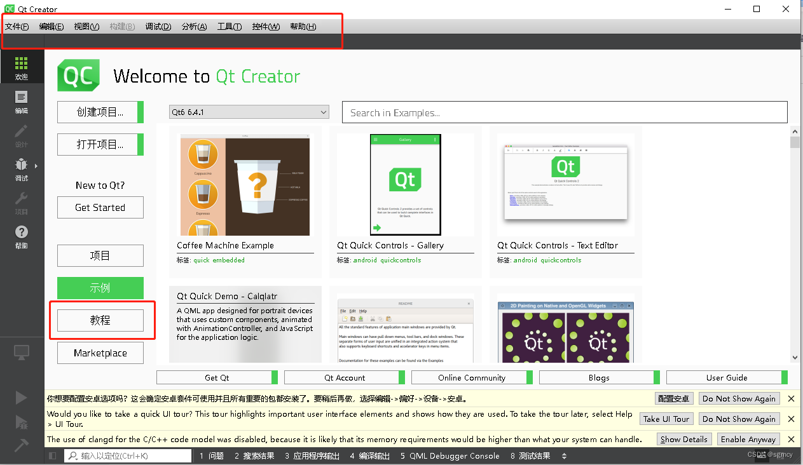This screenshot has height=465, width=803.
Task: Select the green 示例 Examples tab
Action: click(x=100, y=288)
